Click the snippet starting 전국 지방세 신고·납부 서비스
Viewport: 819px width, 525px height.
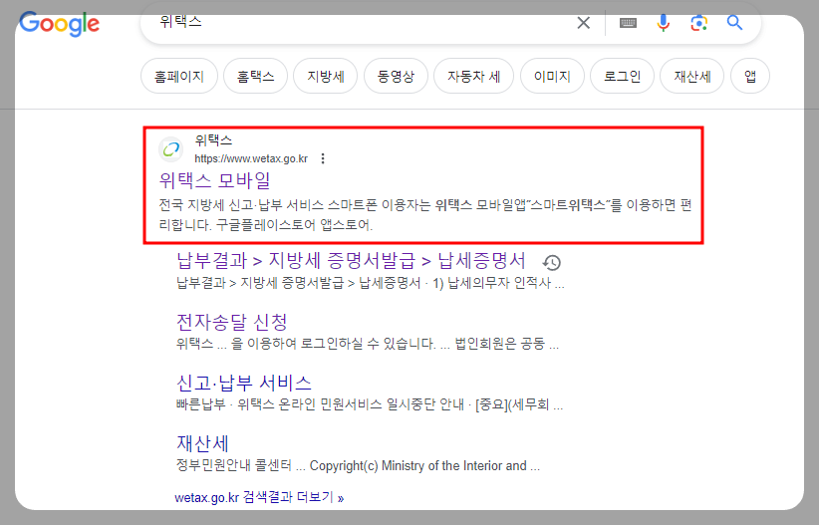[425, 215]
